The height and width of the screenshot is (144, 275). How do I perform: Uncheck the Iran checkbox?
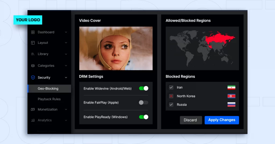point(171,87)
